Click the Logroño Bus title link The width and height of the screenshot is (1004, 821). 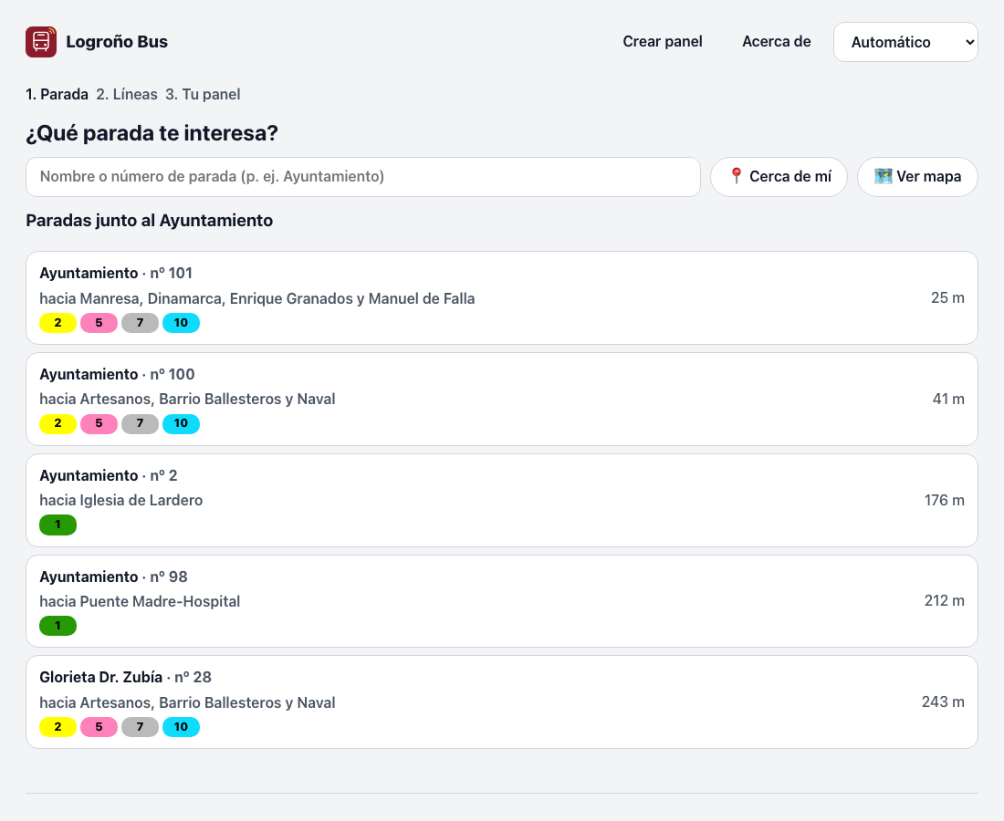pos(117,42)
